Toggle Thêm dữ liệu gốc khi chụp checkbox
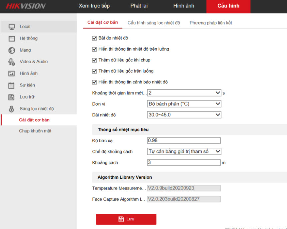The image size is (287, 229). [94, 60]
